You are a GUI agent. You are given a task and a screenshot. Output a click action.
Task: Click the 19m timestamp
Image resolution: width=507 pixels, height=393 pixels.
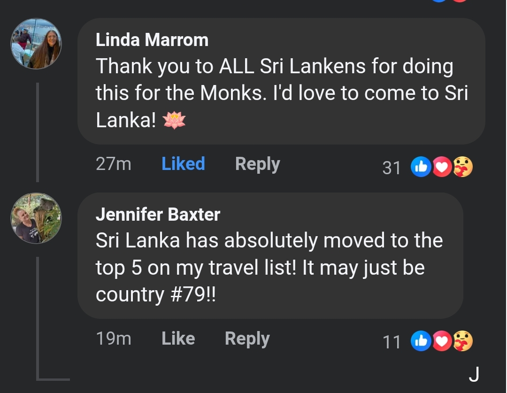pos(114,339)
